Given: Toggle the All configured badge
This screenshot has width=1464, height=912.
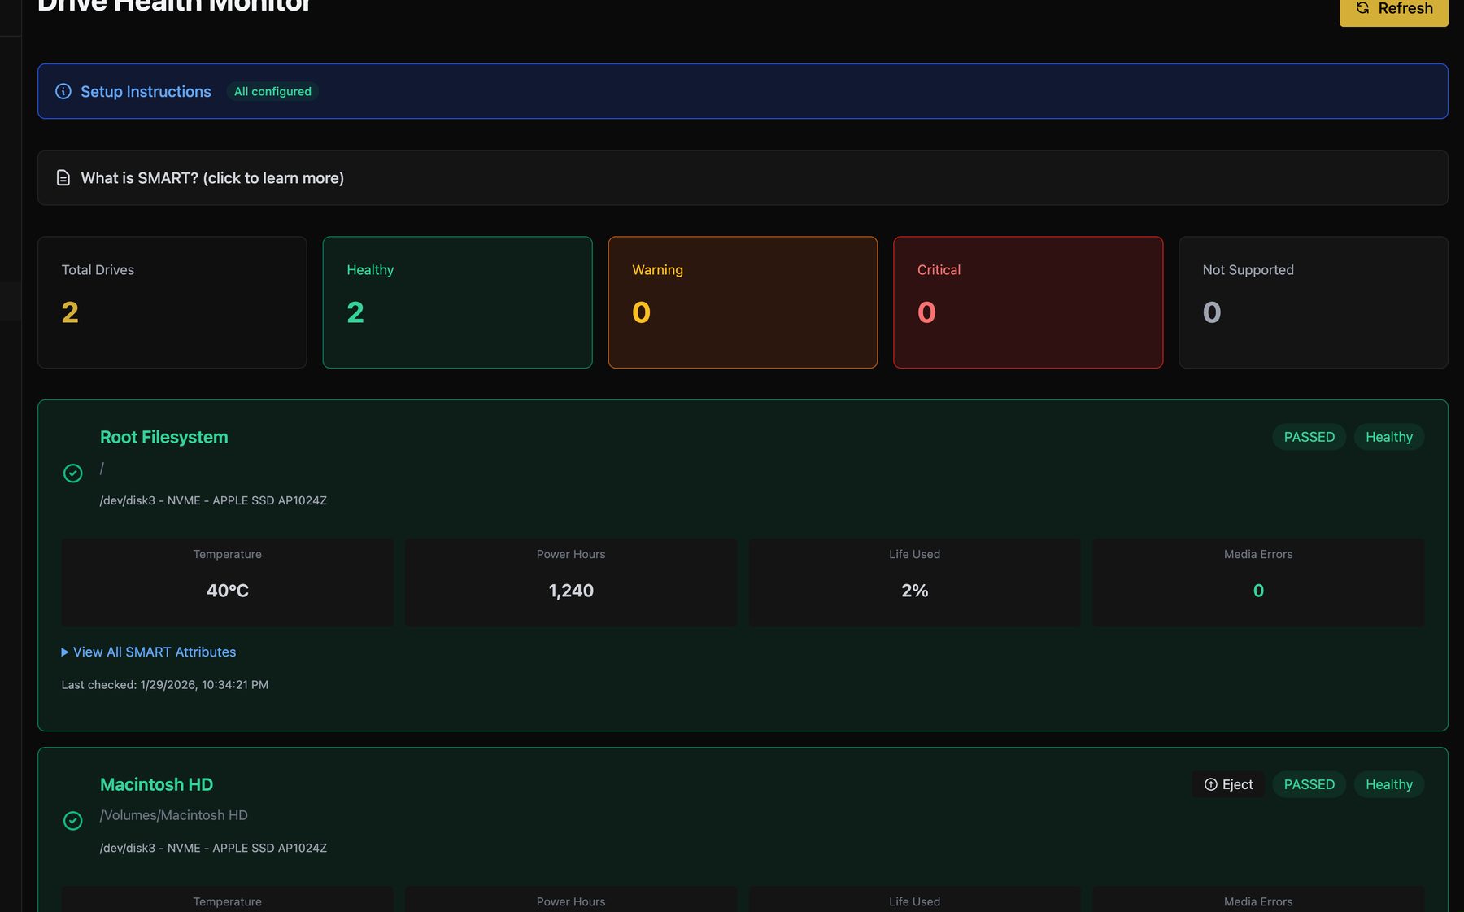Looking at the screenshot, I should click(272, 91).
